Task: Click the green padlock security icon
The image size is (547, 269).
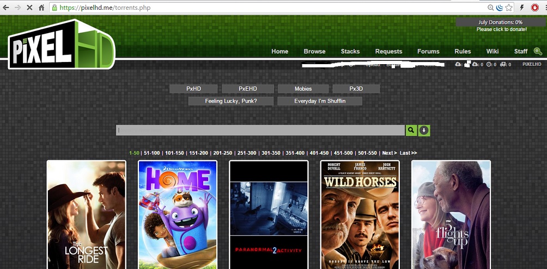Action: (54, 7)
